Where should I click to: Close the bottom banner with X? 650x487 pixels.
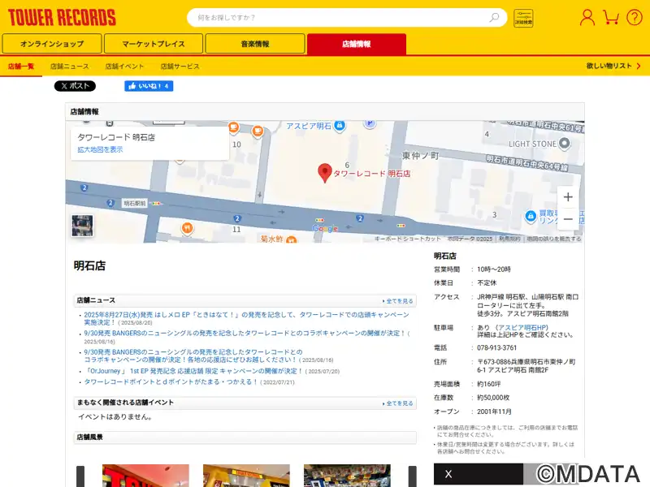(448, 474)
